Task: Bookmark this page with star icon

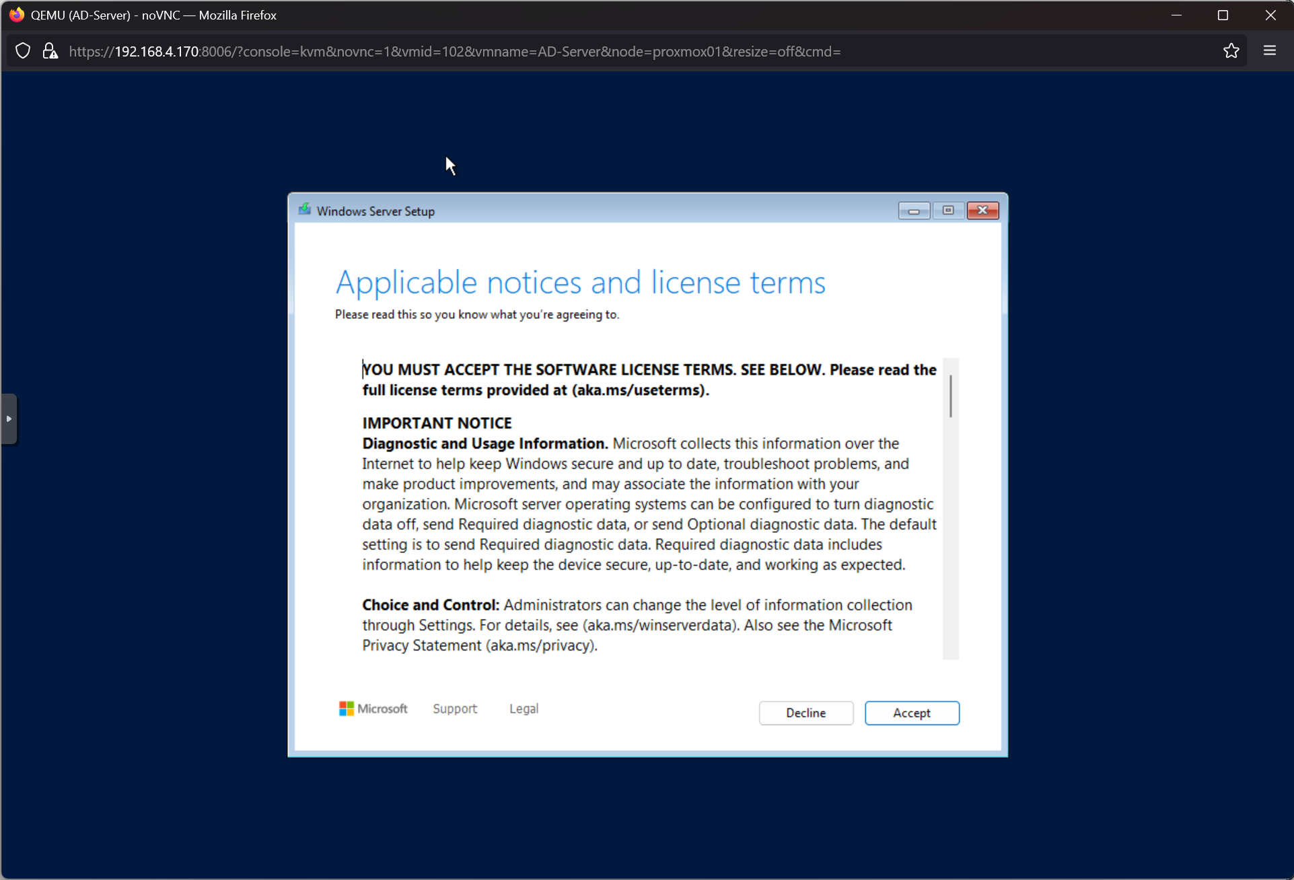Action: point(1231,51)
